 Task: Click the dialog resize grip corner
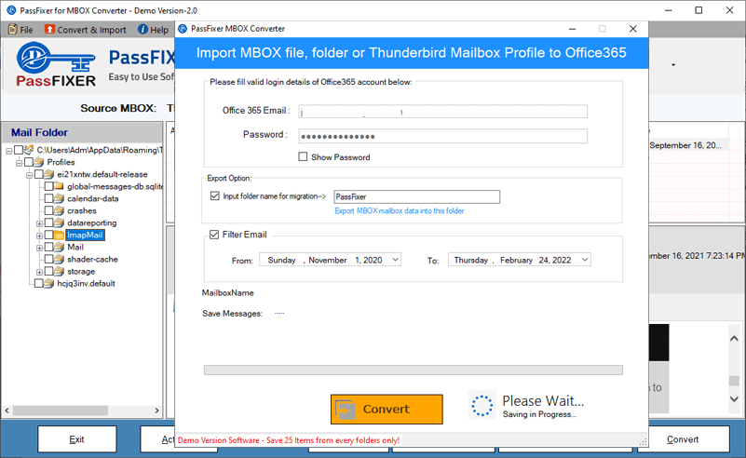pos(644,442)
